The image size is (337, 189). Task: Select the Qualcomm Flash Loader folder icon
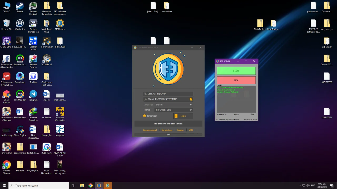point(47,79)
